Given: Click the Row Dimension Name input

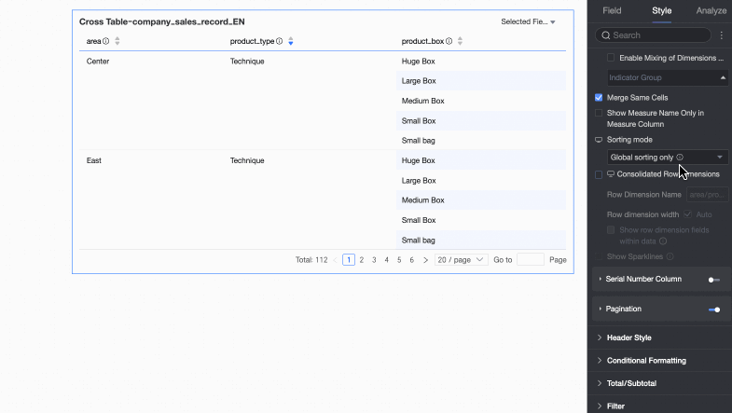Looking at the screenshot, I should coord(707,195).
